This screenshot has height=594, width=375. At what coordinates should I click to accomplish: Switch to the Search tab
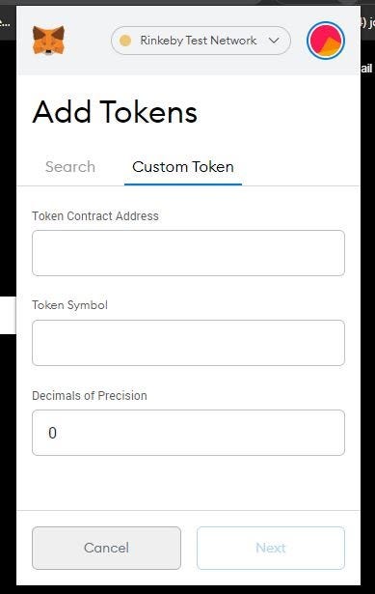[x=70, y=167]
